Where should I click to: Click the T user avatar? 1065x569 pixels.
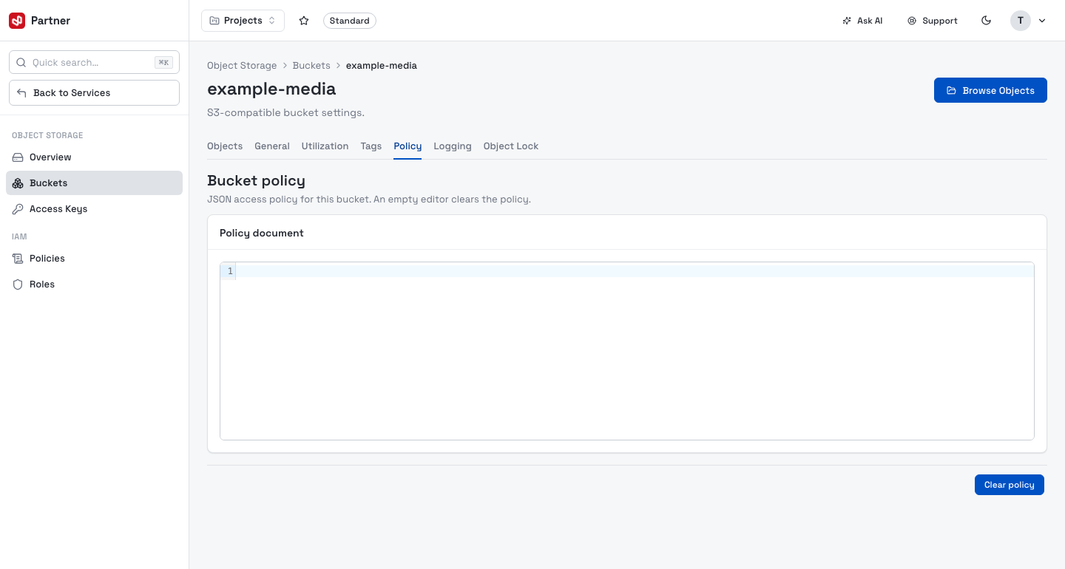pos(1021,21)
